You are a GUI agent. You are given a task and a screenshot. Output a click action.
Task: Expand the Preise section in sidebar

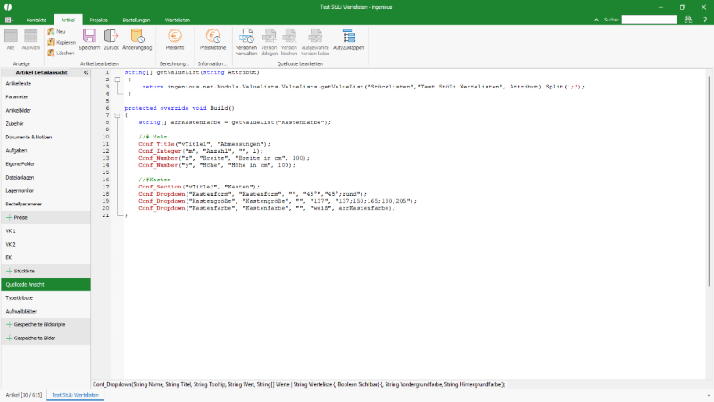tap(10, 217)
